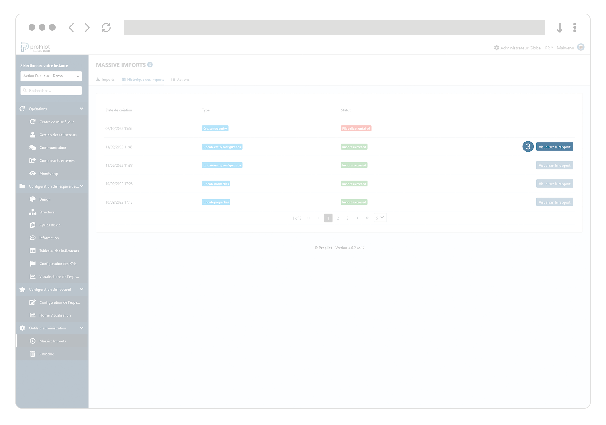Click the Massive Imports sidebar item
Screen dimensions: 606x425
click(53, 341)
